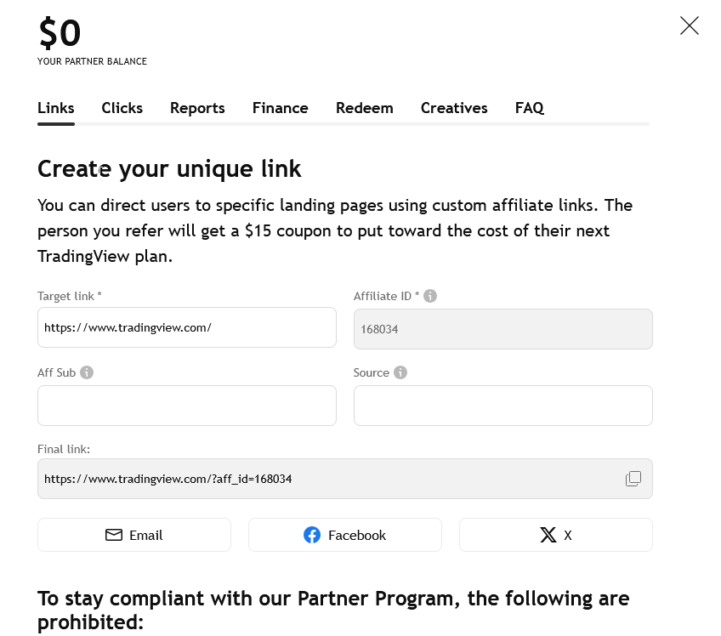
Task: Focus the Aff Sub input field
Action: (187, 406)
